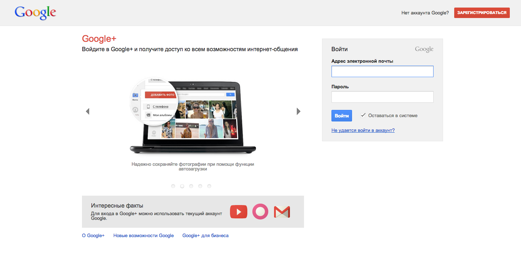Click the Google logo in header
The height and width of the screenshot is (271, 521).
(35, 13)
